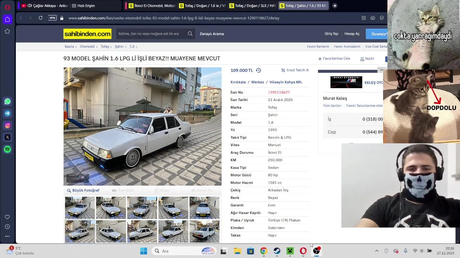Open Instagram from the Opera sidebar
This screenshot has width=460, height=258.
8,125
